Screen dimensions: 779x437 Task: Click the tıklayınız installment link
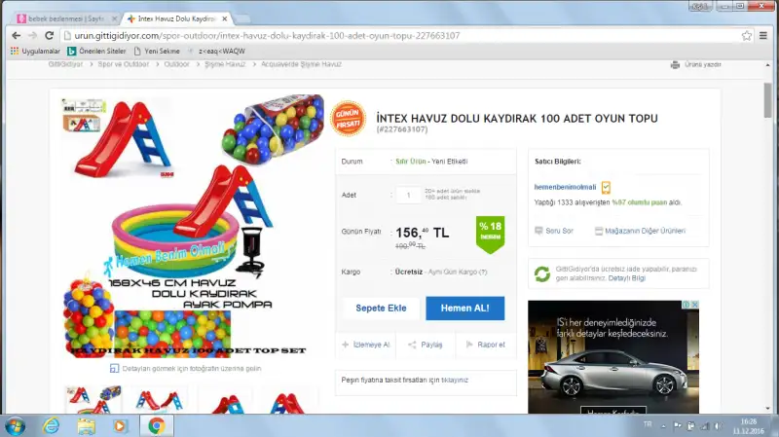pyautogui.click(x=455, y=380)
